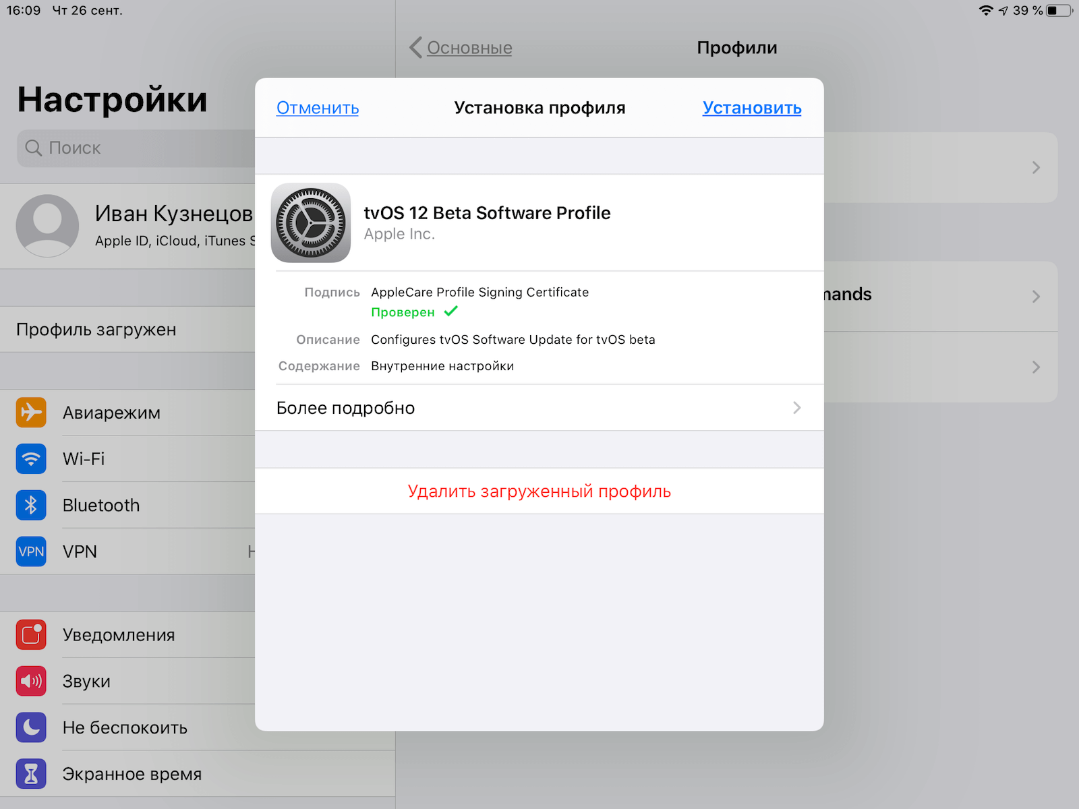
Task: Tap the back chevron next to Основные
Action: (x=415, y=48)
